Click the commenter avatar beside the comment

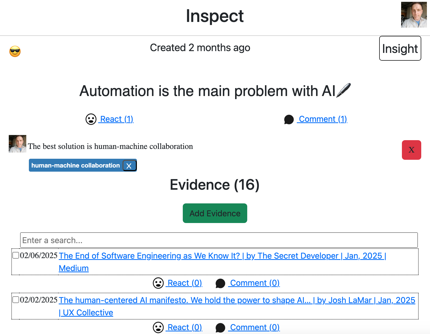click(18, 144)
